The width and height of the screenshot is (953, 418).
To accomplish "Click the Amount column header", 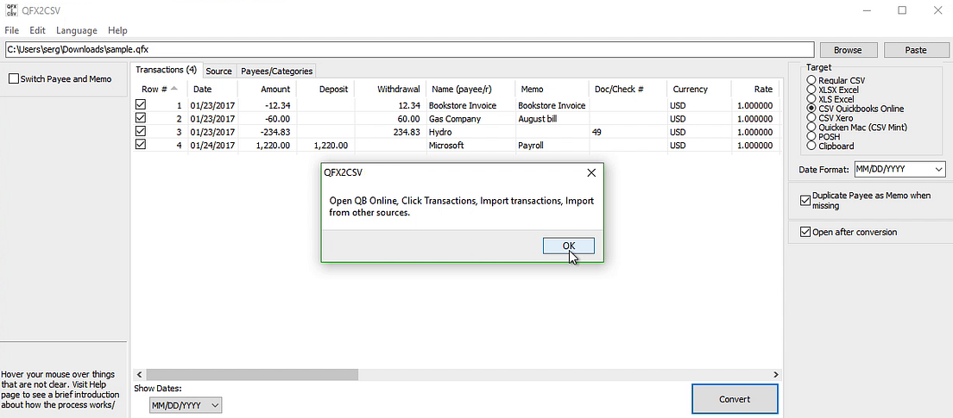I will pyautogui.click(x=268, y=89).
